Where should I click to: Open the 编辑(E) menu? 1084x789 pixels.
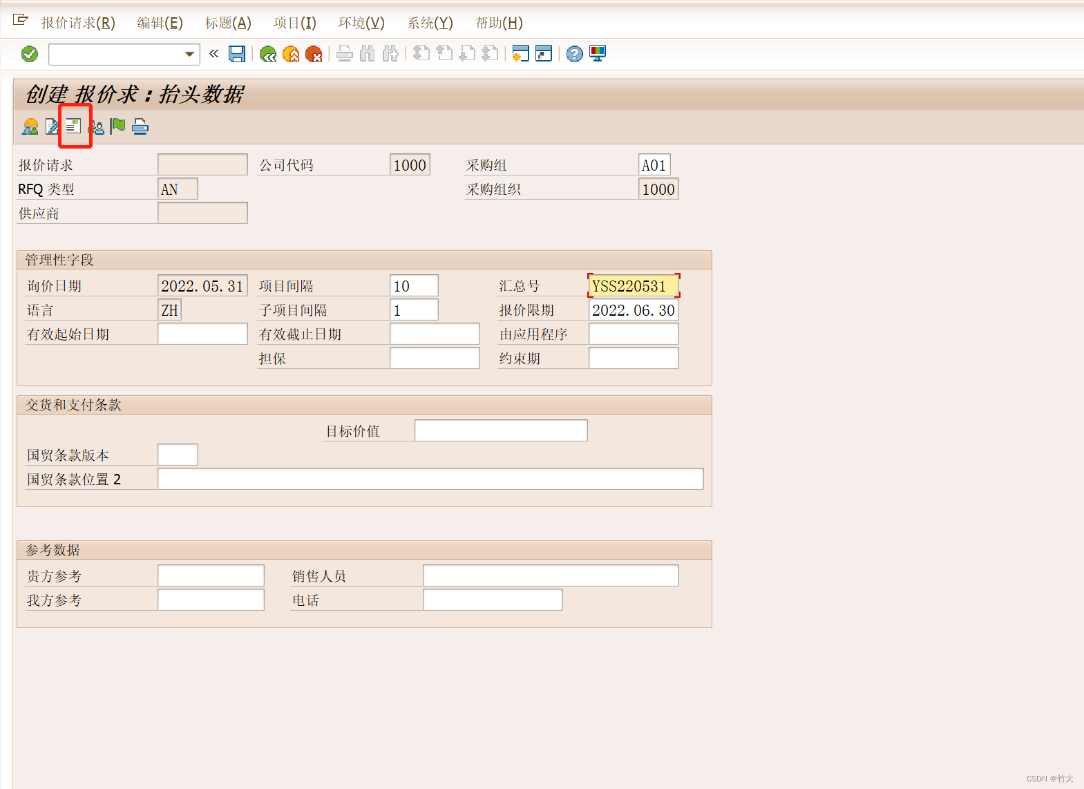click(x=160, y=23)
